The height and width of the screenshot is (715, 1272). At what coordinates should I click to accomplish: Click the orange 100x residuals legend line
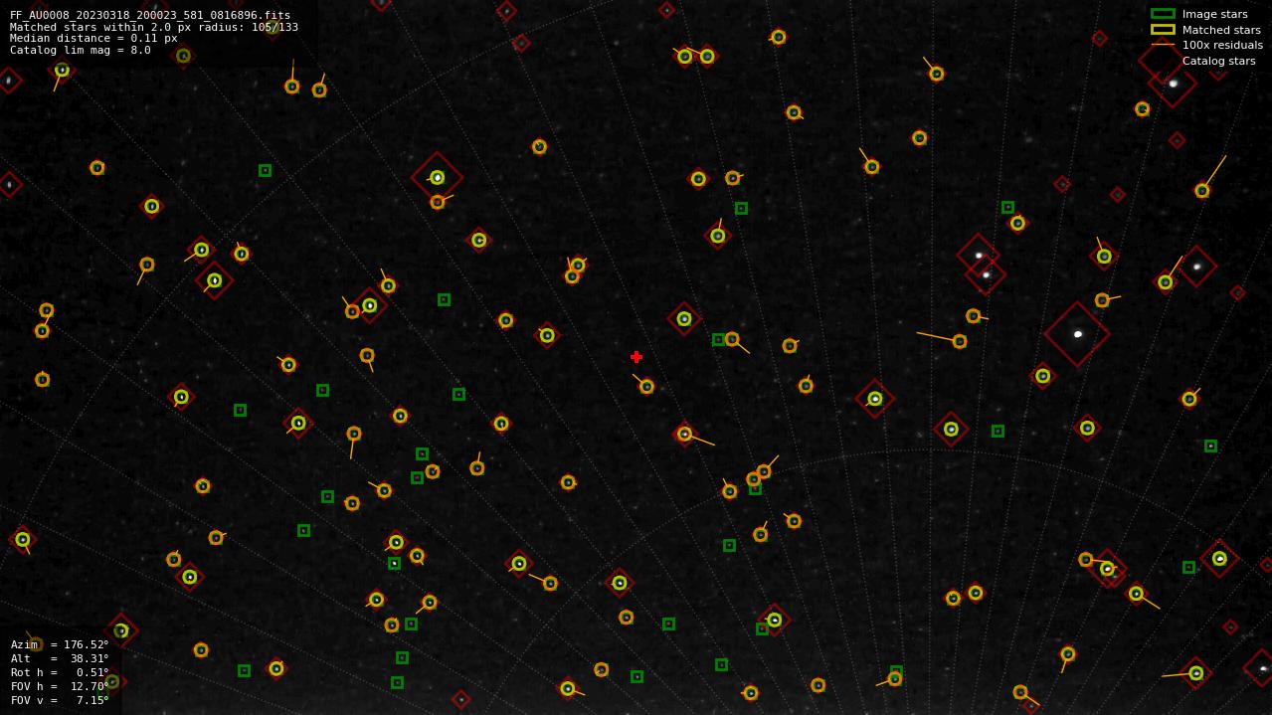[x=1163, y=45]
